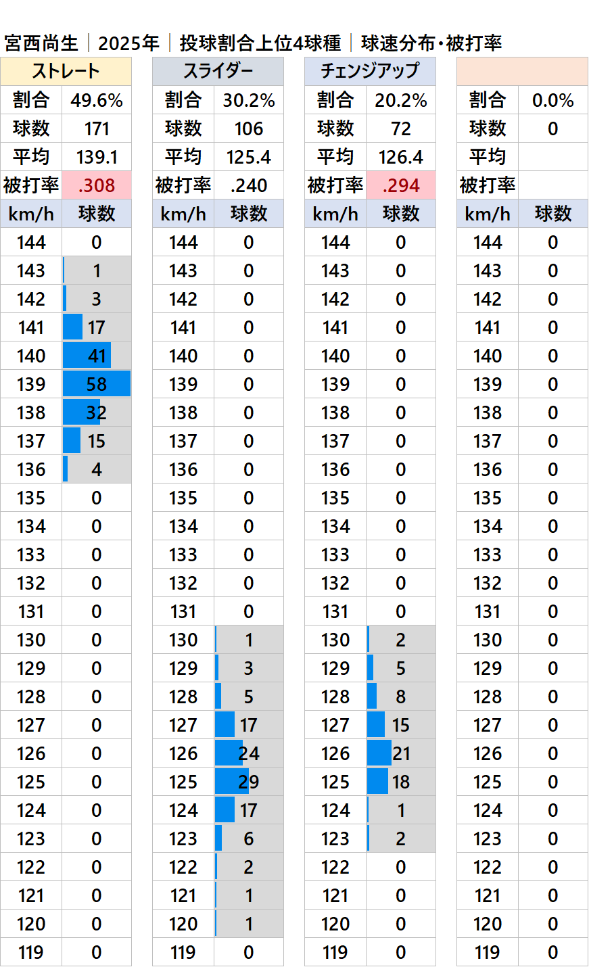Click ストレート count 1 at 143 km/h
Image resolution: width=589 pixels, height=967 pixels.
(x=97, y=270)
